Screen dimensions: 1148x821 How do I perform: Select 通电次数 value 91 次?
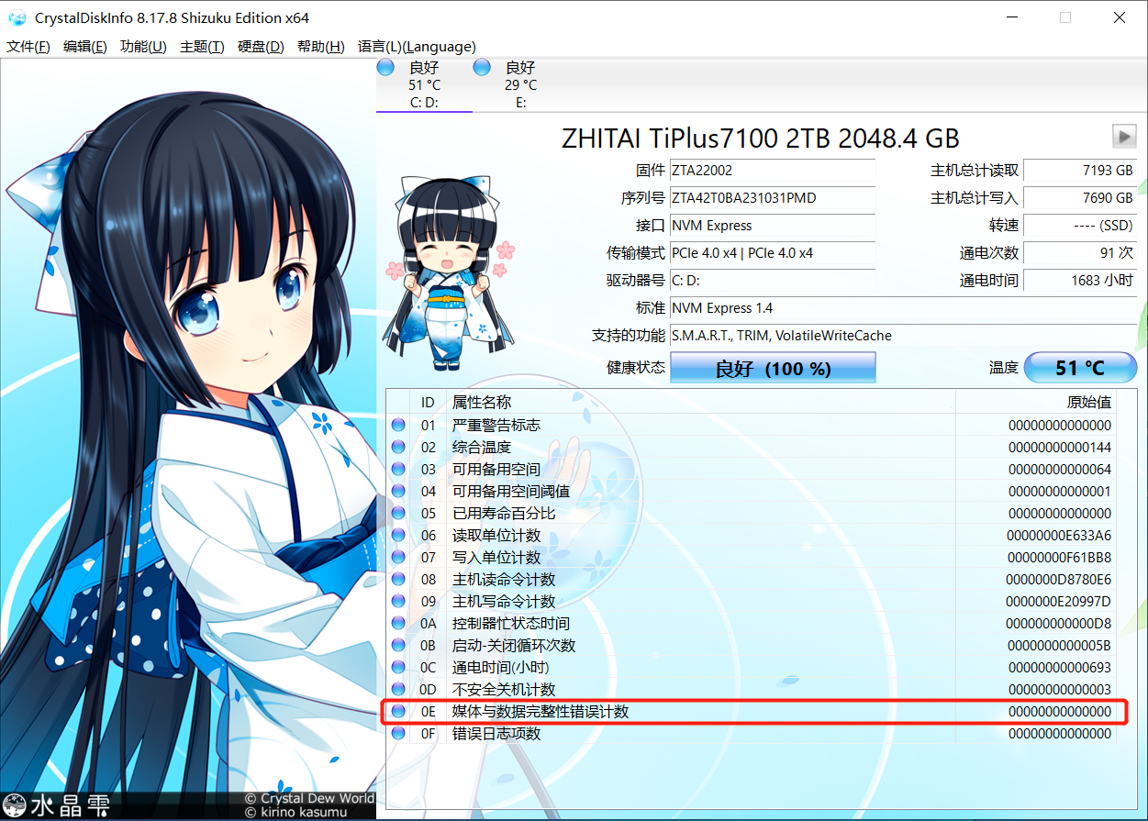coord(1080,252)
